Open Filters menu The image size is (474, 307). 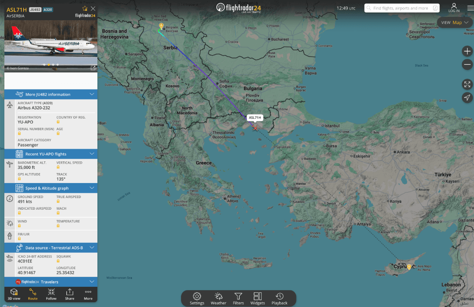238,298
